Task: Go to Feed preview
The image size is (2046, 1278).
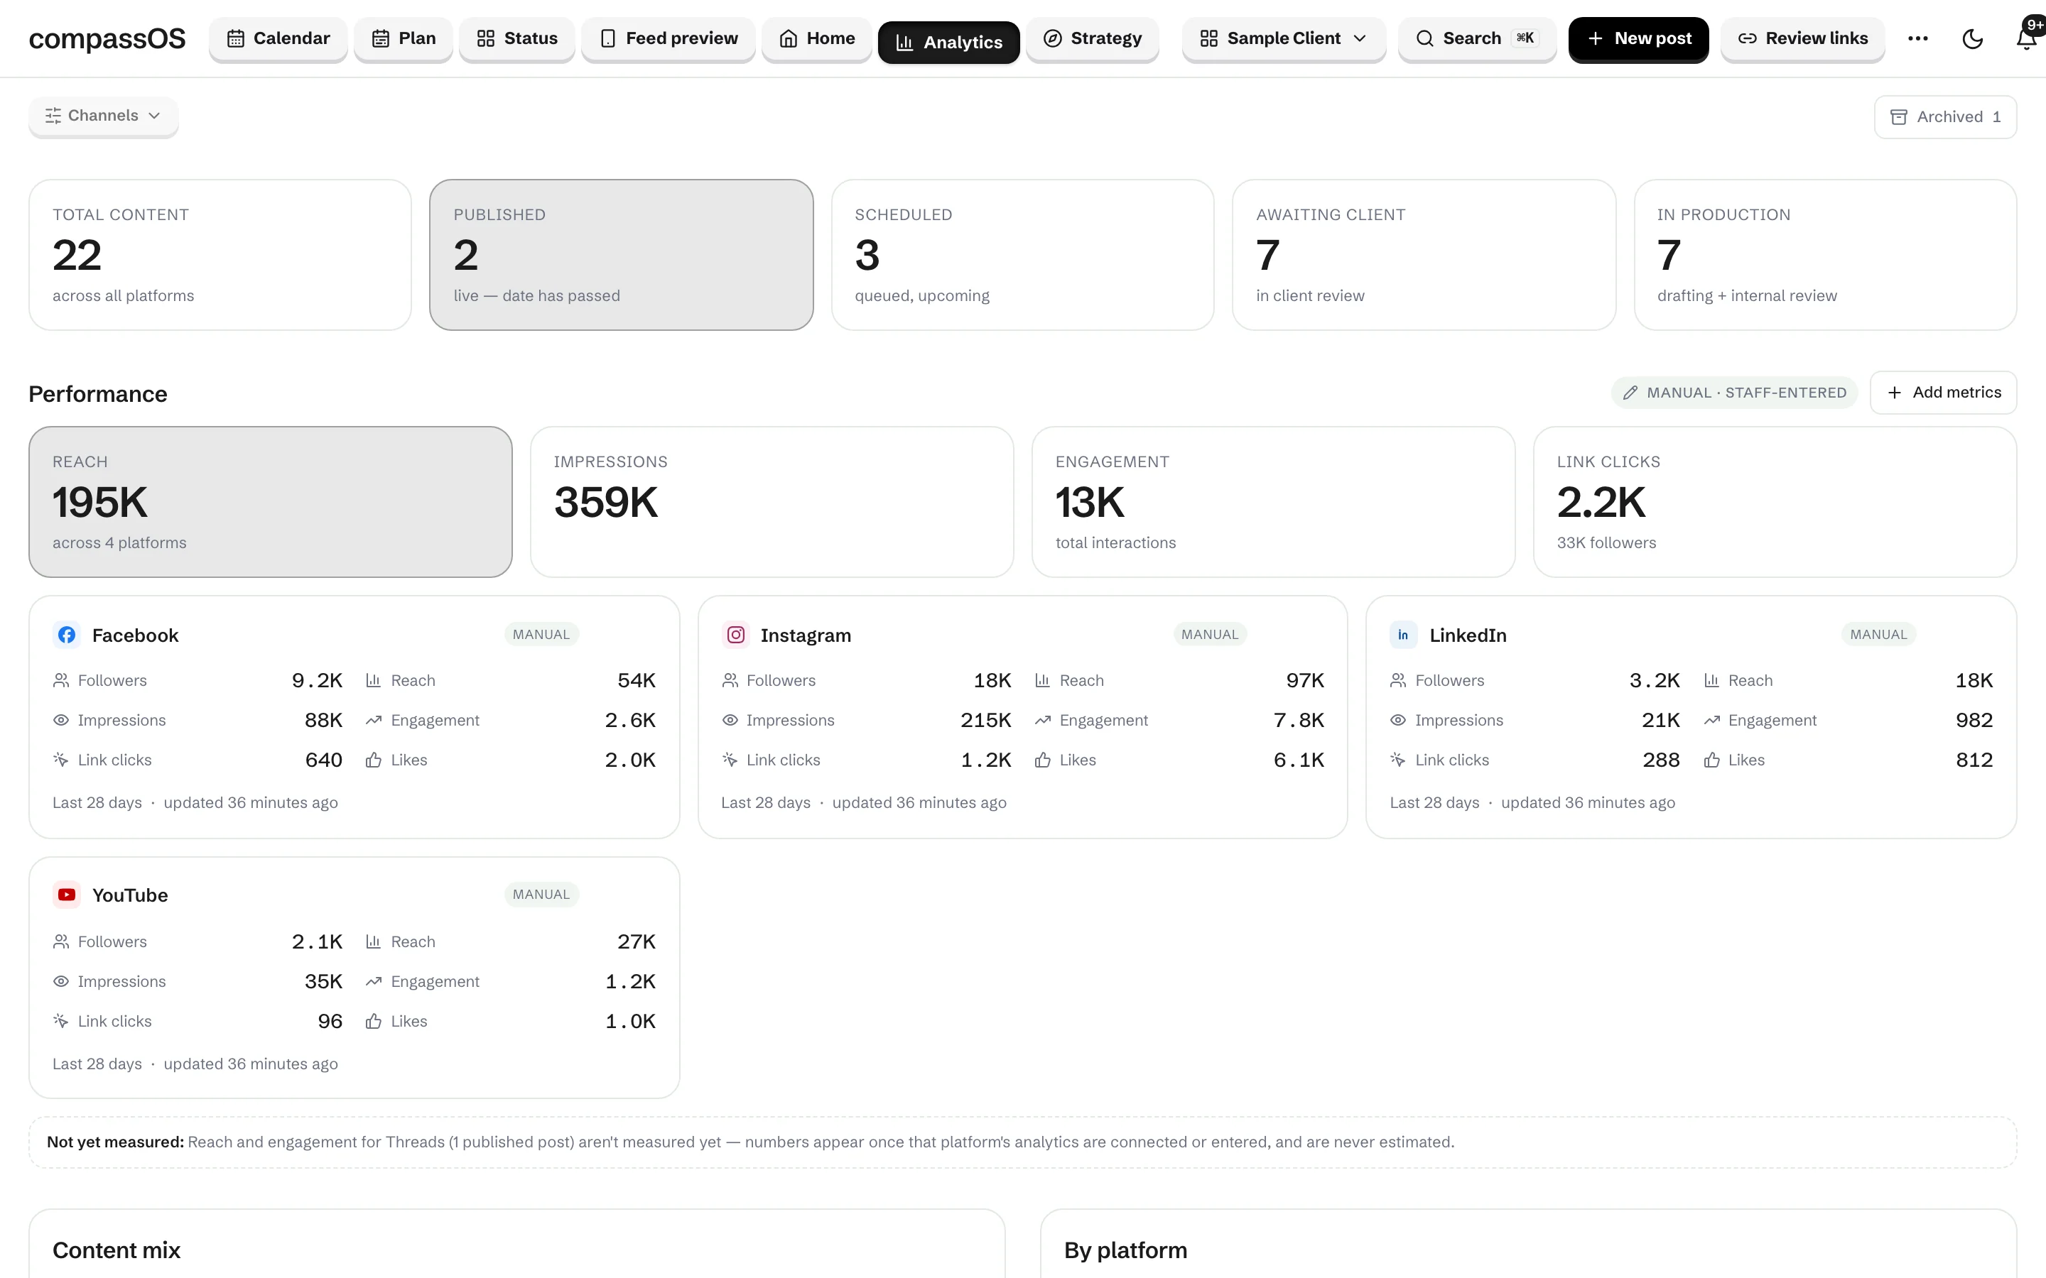Action: [x=668, y=39]
